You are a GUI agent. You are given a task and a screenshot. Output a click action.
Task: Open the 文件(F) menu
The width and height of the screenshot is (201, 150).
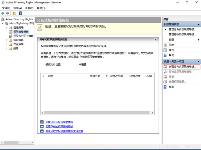(x=6, y=8)
